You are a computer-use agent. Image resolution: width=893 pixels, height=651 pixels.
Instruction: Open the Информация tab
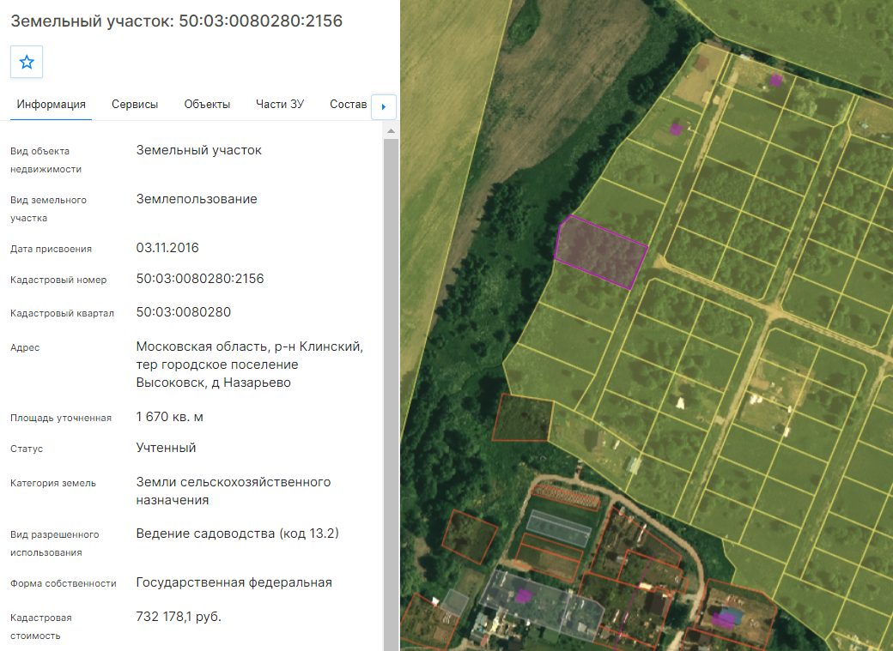coord(52,104)
